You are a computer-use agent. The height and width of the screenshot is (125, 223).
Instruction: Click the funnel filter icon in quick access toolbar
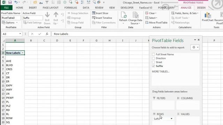pyautogui.click(x=47, y=2)
